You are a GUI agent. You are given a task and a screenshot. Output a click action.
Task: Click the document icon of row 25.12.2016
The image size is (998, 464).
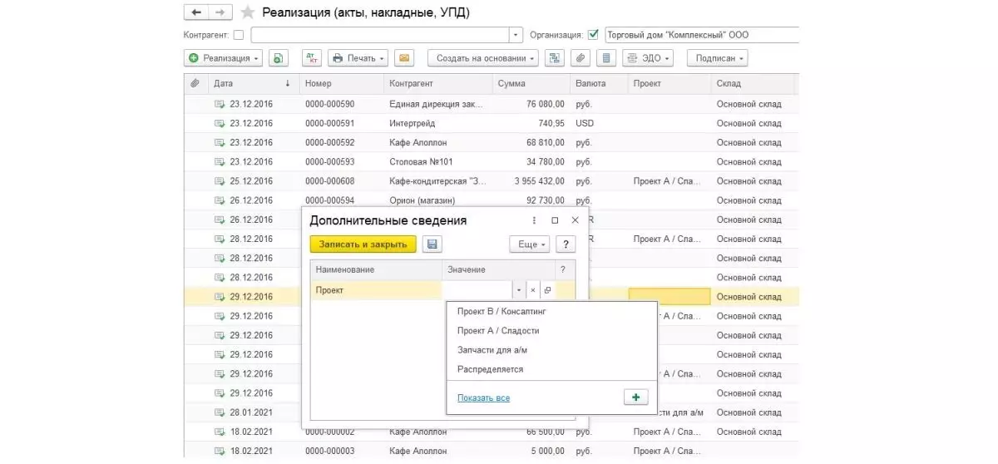[x=220, y=181]
